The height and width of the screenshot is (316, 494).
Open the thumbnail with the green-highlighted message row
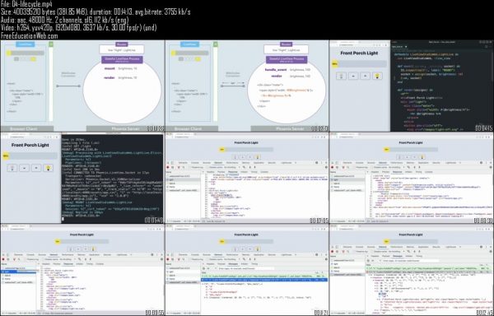[x=412, y=270]
